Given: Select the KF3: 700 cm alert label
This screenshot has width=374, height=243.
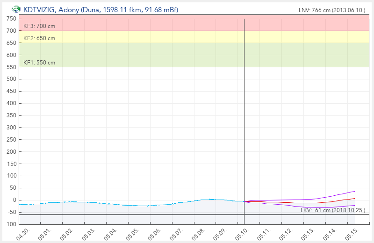Looking at the screenshot, I should (39, 26).
